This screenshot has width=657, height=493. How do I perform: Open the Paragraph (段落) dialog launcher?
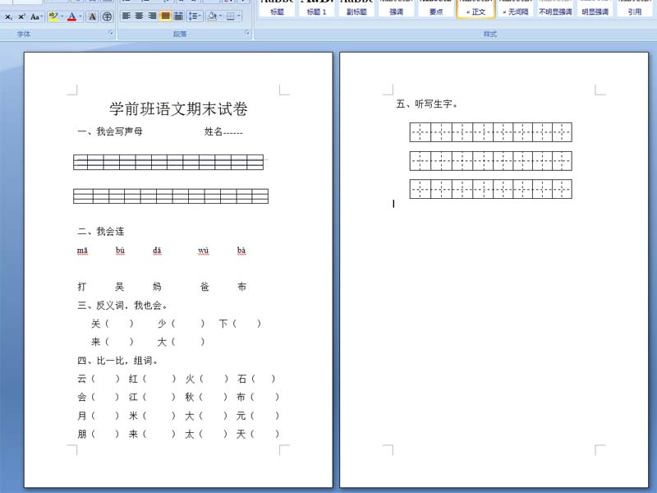coord(247,33)
